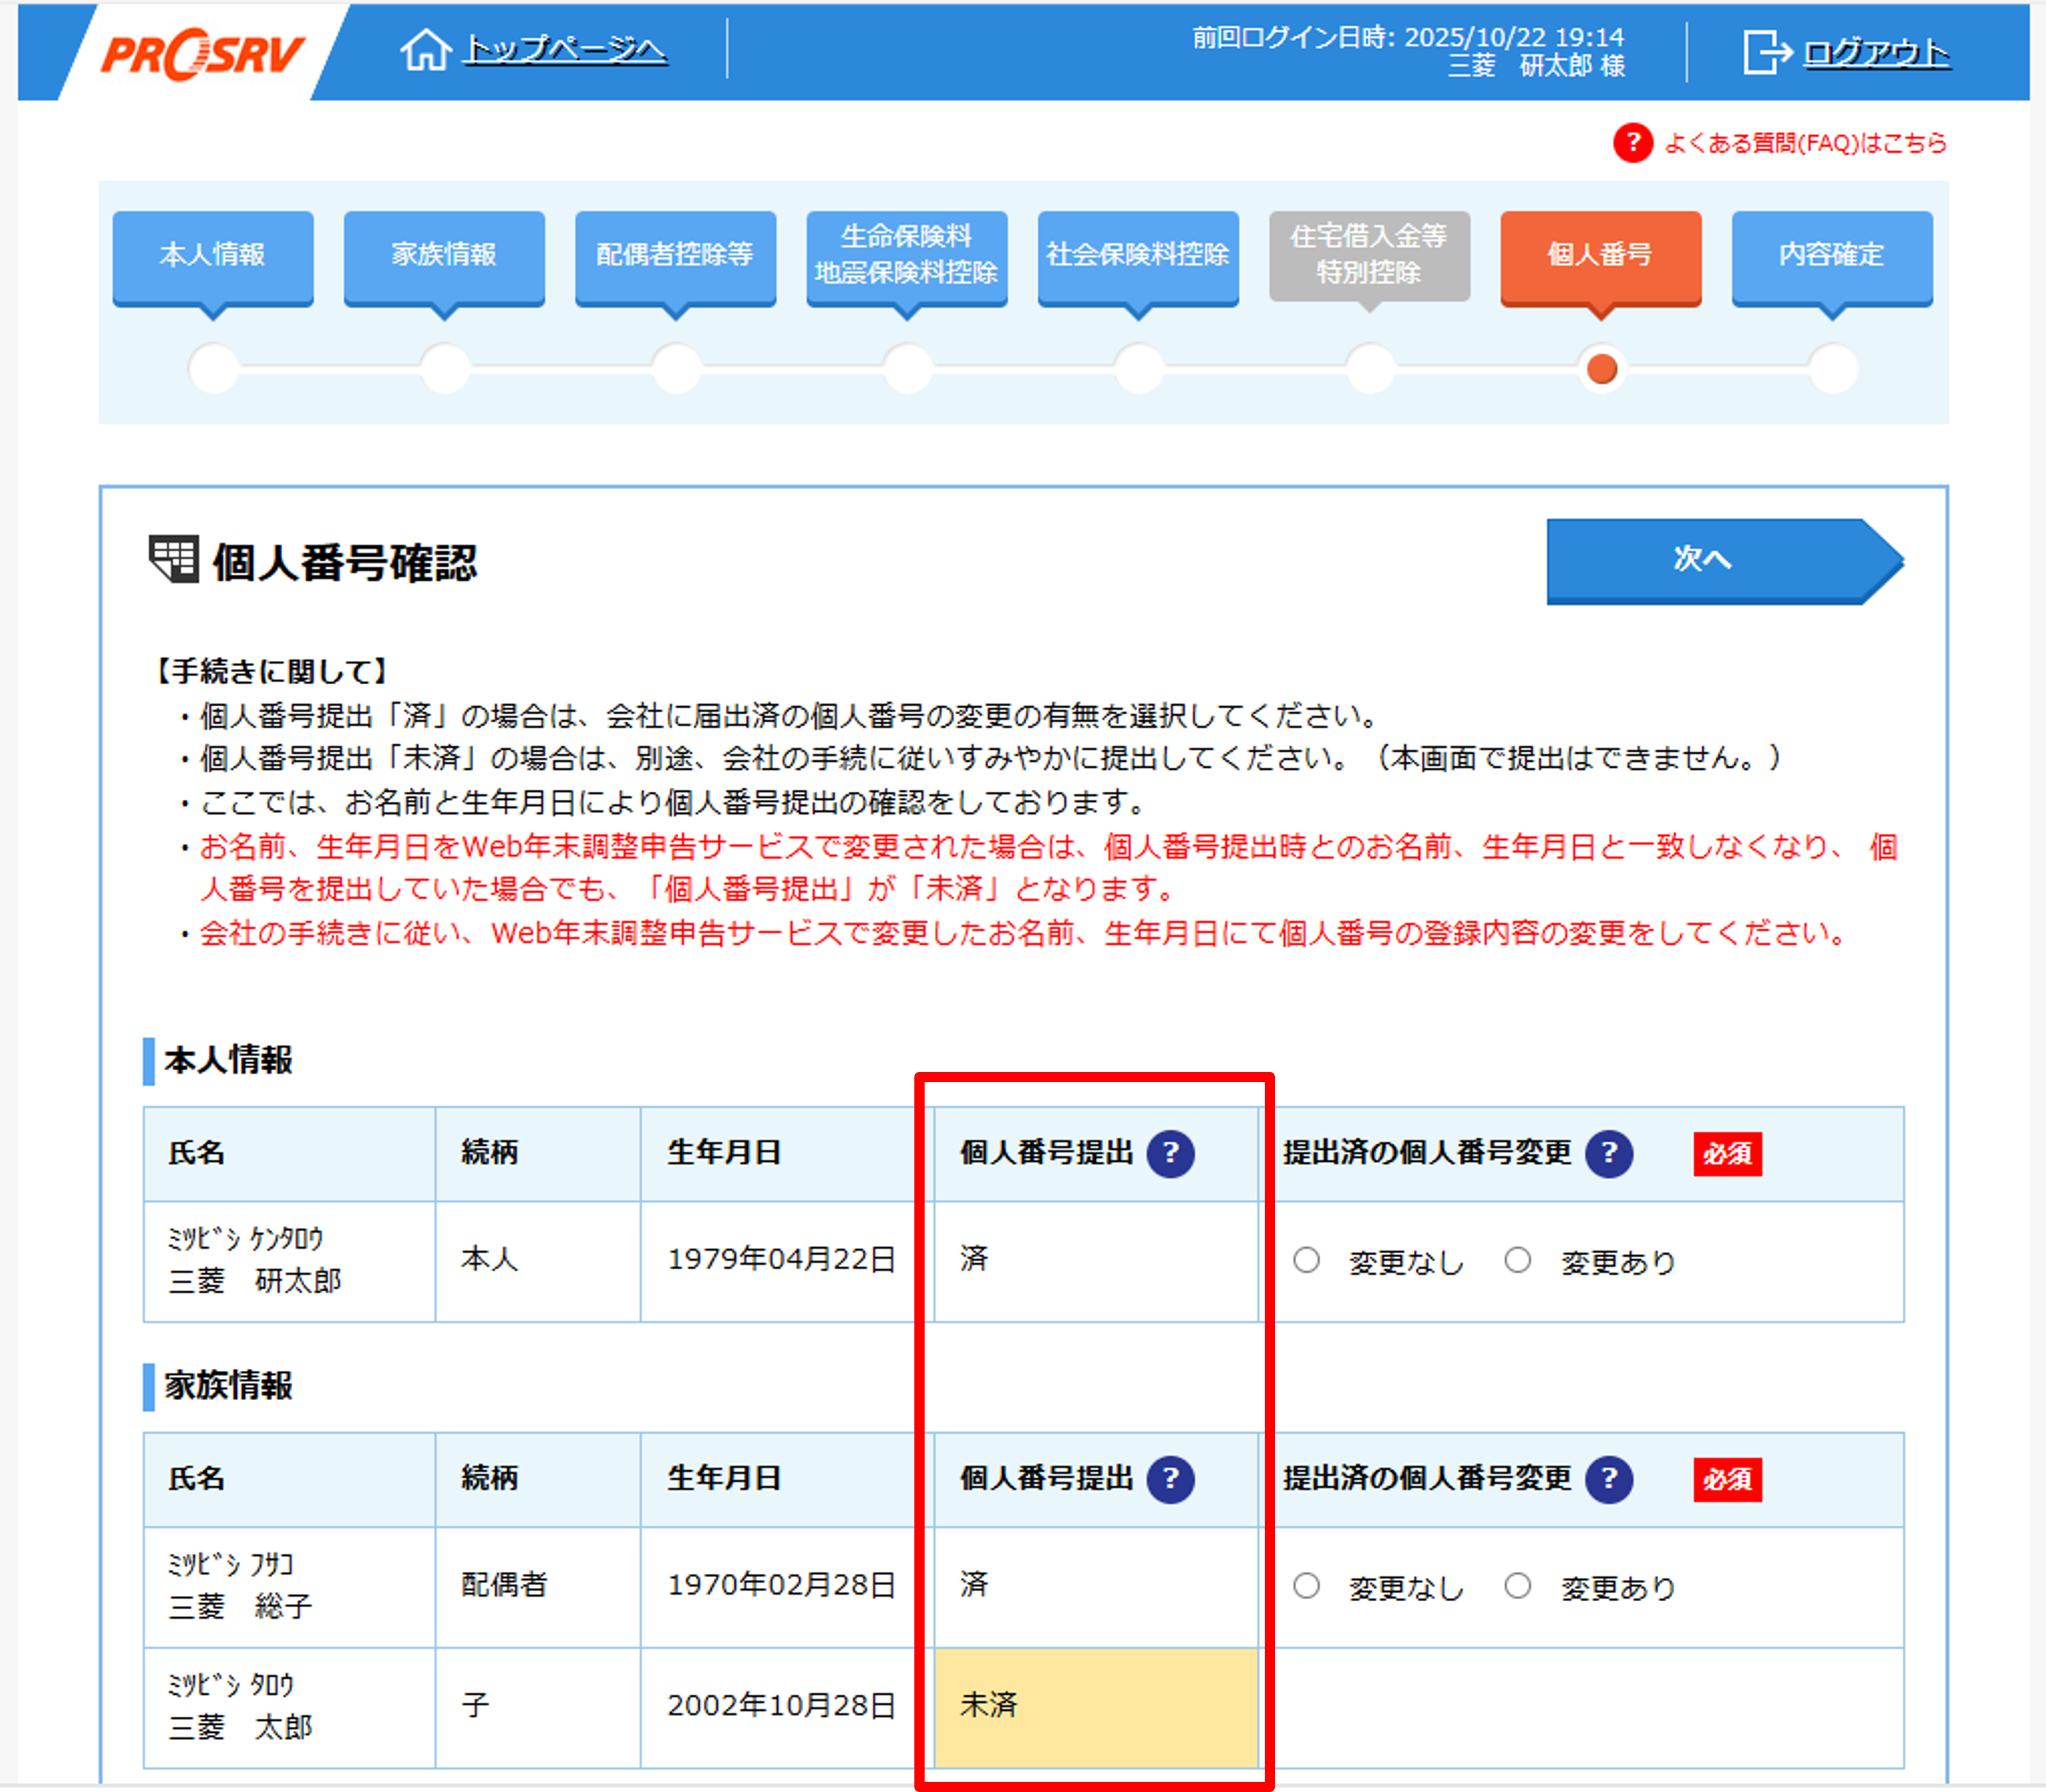Select 変更あり for 三菱 研太郎
Image resolution: width=2046 pixels, height=1792 pixels.
(x=1518, y=1260)
